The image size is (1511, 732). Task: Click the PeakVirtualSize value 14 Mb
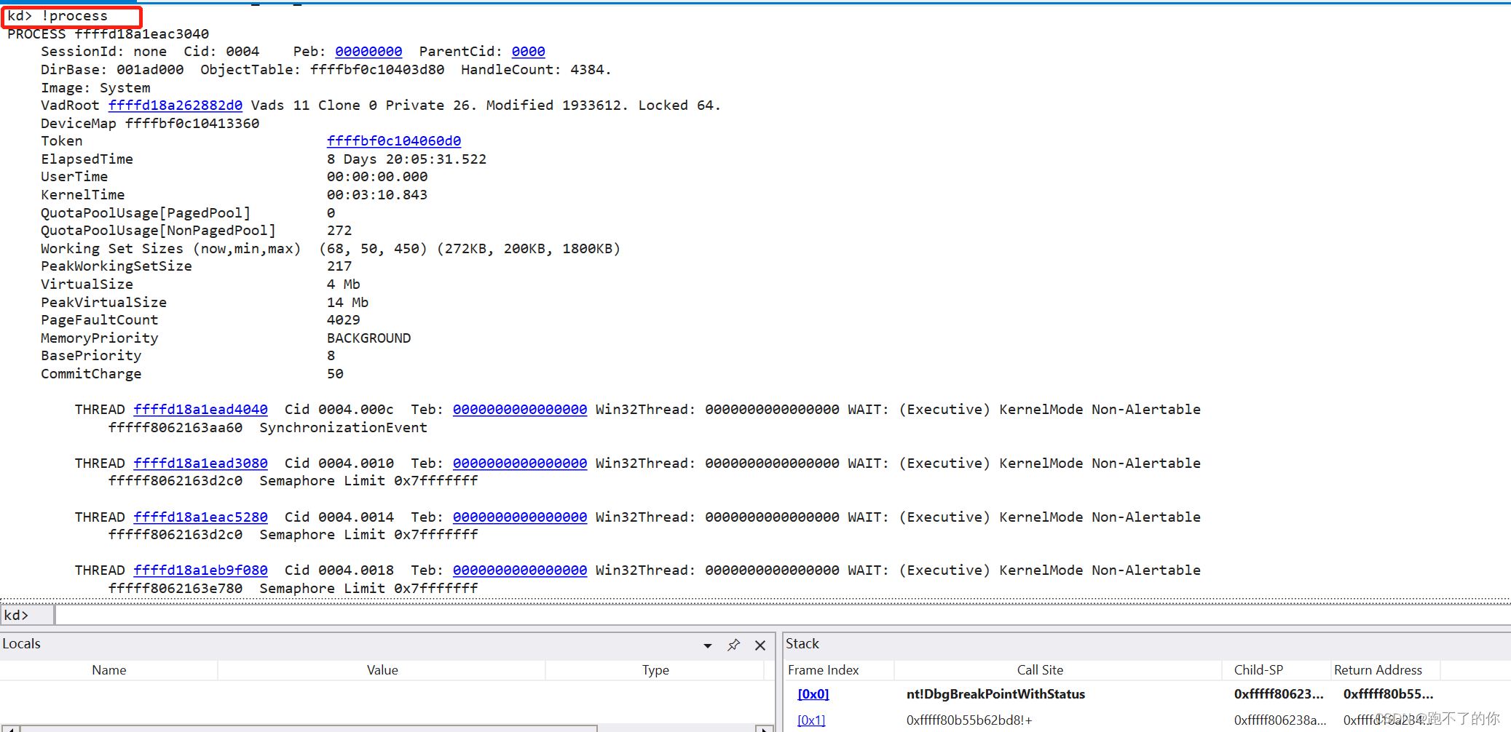[x=347, y=303]
